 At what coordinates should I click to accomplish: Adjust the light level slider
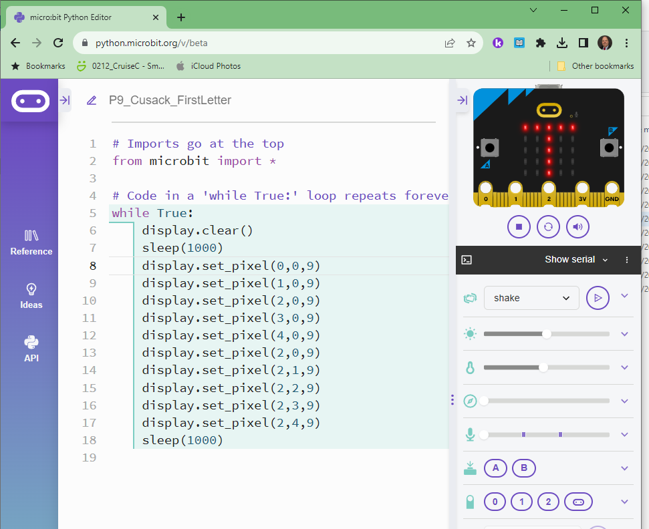547,334
